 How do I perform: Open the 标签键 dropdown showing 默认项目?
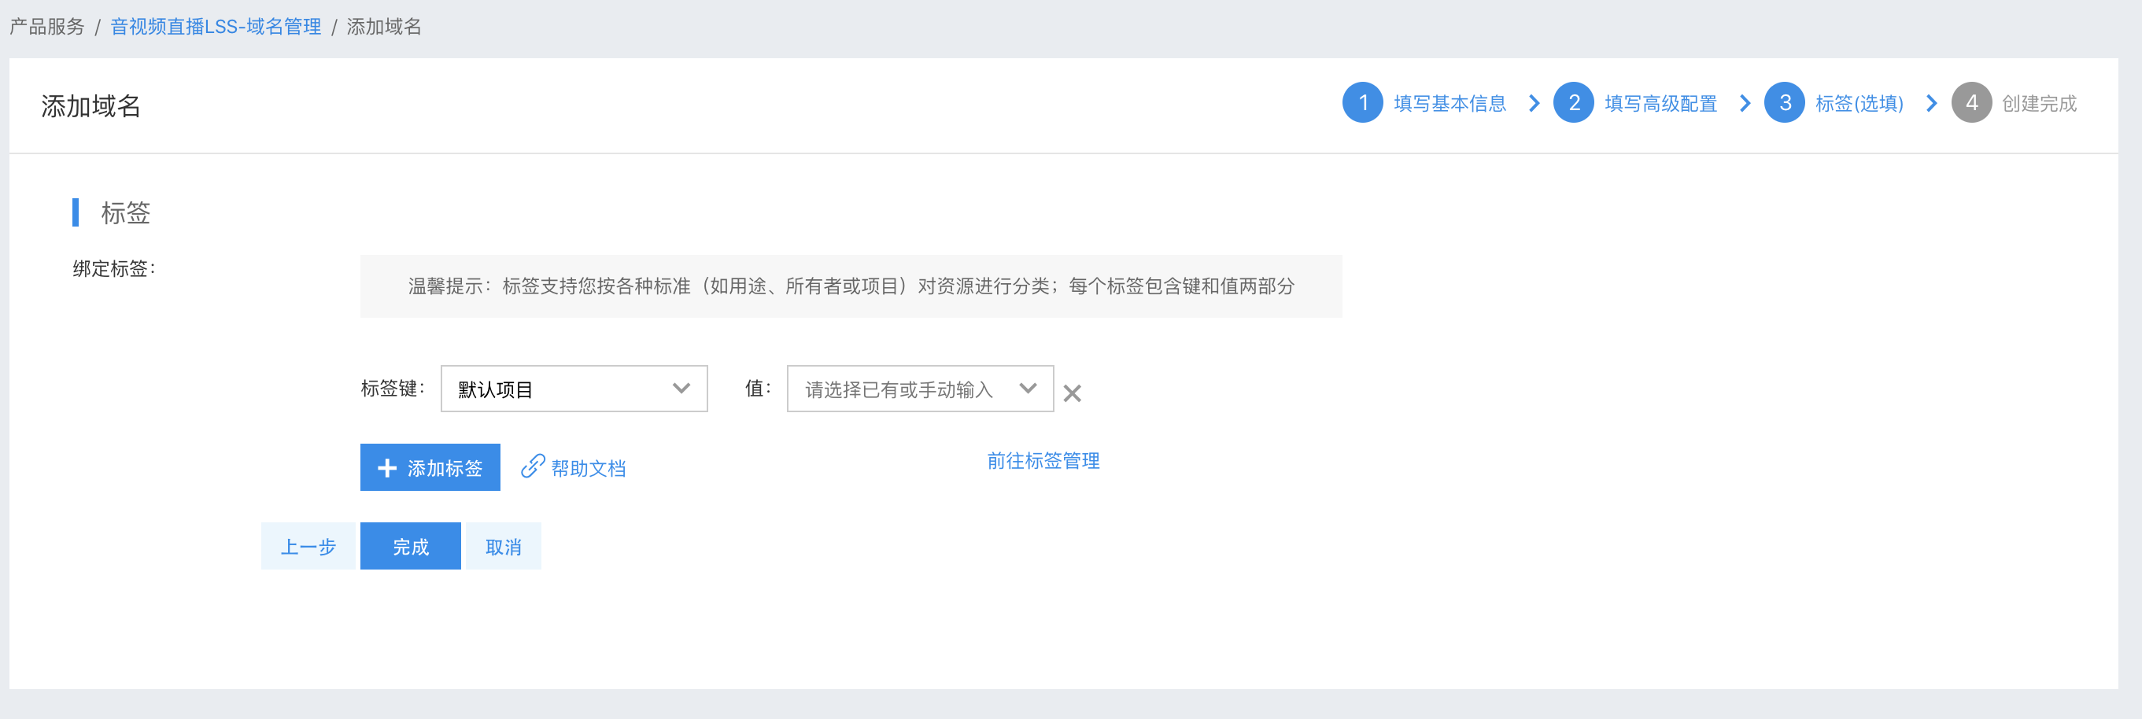click(574, 389)
